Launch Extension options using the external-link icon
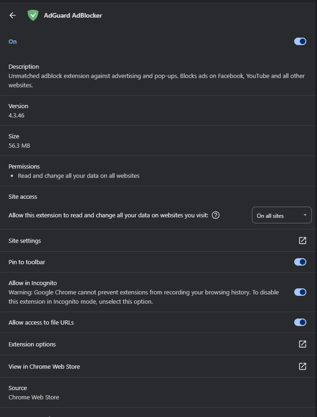This screenshot has width=317, height=417. click(302, 344)
